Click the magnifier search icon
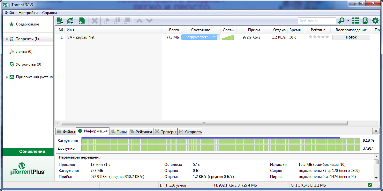 pyautogui.click(x=342, y=21)
